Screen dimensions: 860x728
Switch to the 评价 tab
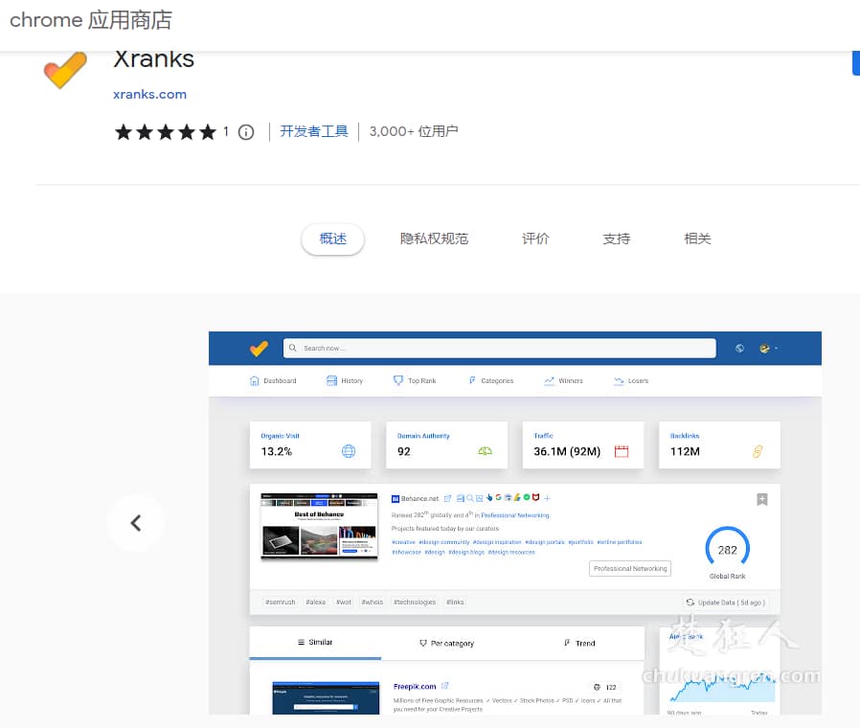(x=535, y=239)
